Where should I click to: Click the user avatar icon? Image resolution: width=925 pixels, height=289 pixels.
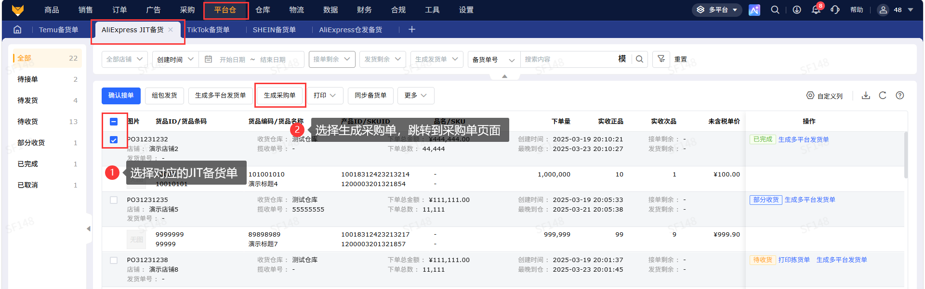point(883,10)
